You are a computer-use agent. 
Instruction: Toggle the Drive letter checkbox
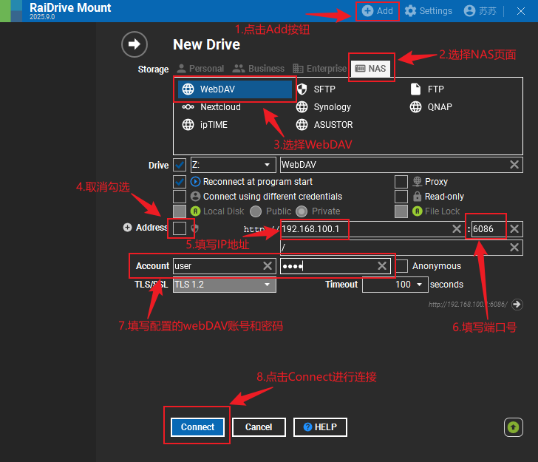coord(180,165)
